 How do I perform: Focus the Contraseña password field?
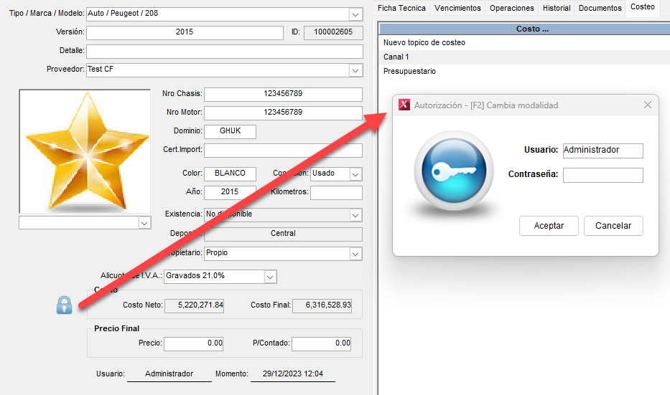tap(602, 175)
